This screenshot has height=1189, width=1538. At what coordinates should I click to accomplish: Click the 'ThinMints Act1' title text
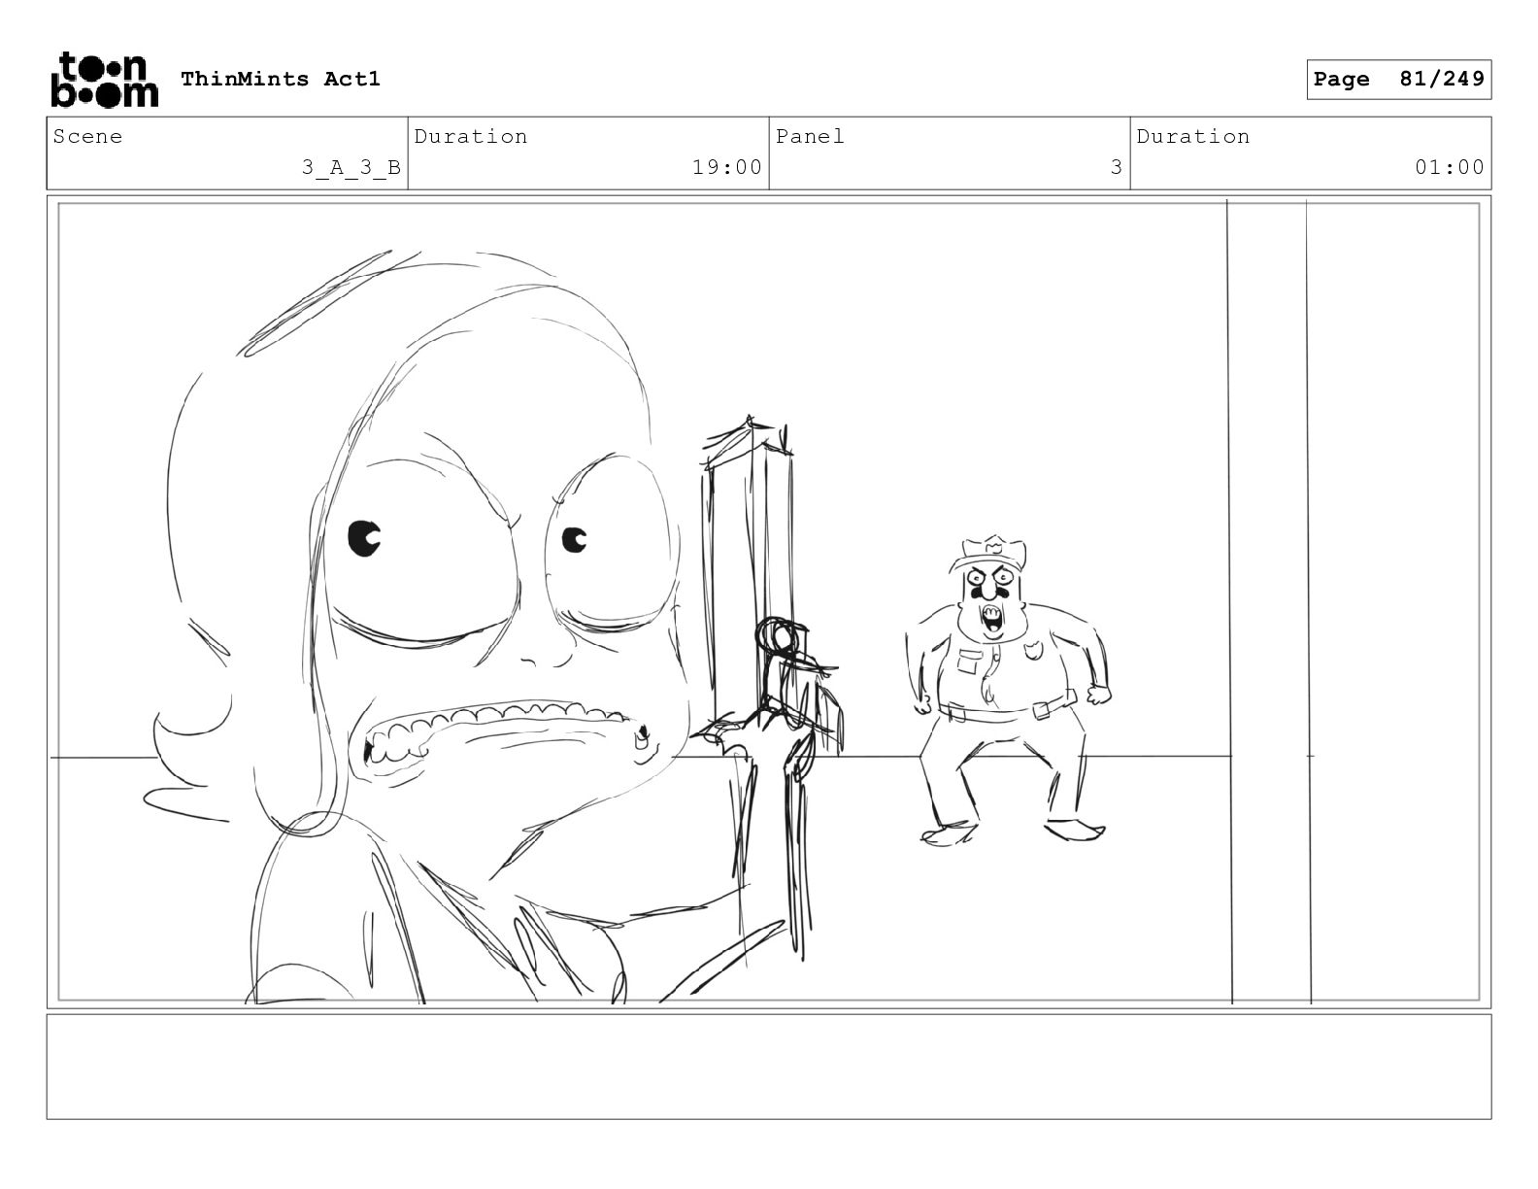pos(281,79)
